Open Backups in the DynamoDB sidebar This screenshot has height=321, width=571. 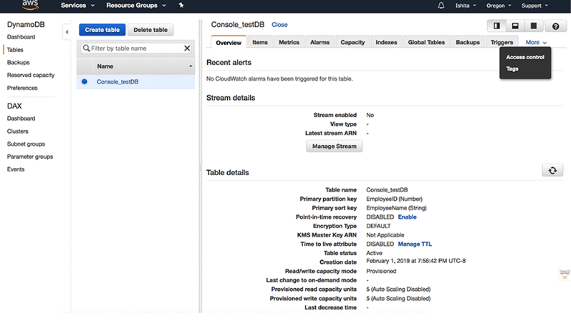(x=18, y=62)
